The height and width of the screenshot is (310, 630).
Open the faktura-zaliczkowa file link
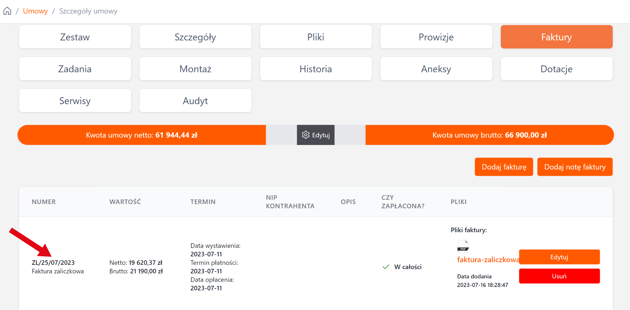point(488,260)
